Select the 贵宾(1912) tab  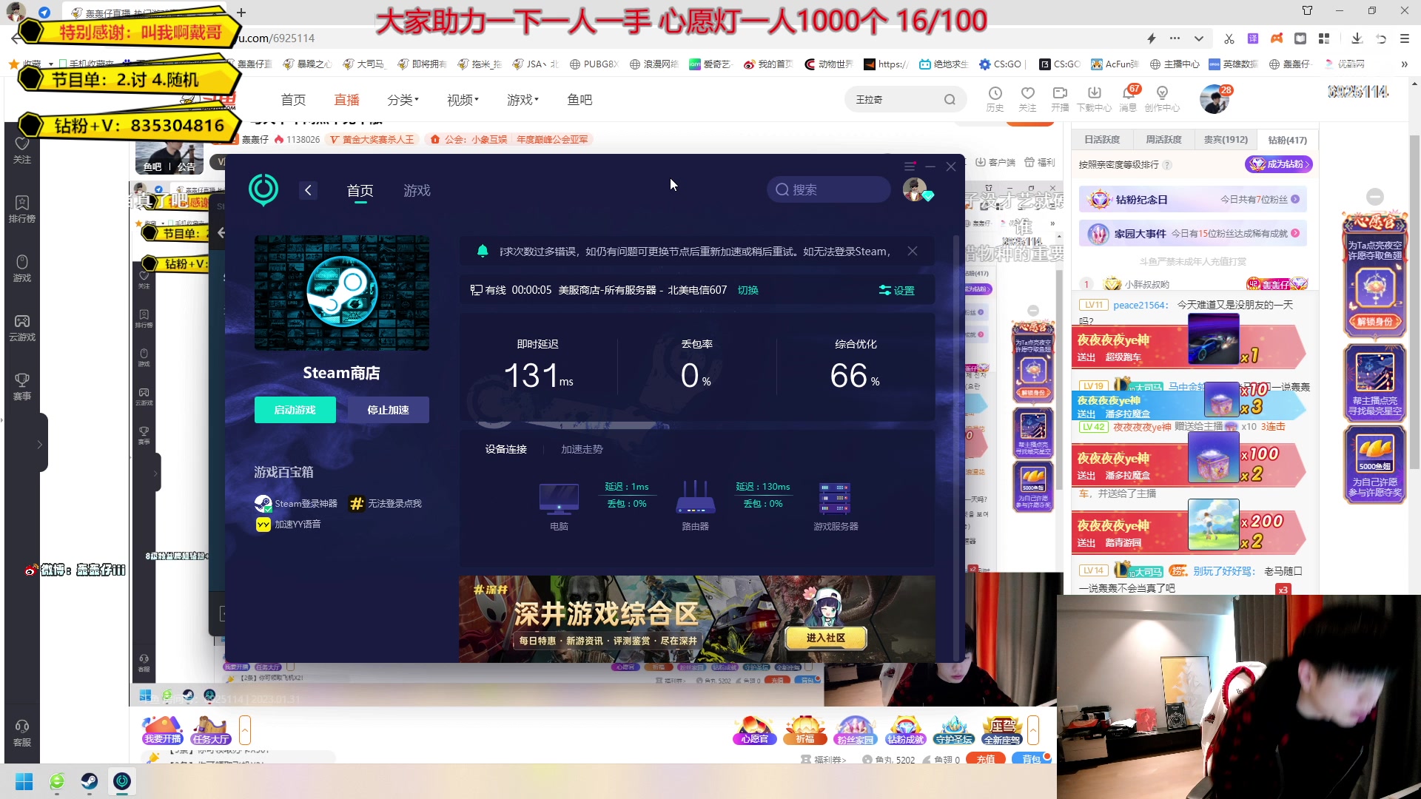click(x=1226, y=139)
